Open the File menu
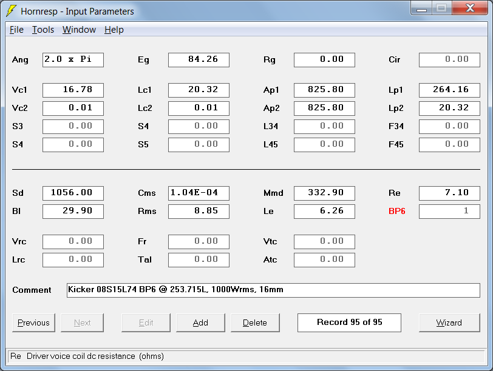 [x=16, y=30]
